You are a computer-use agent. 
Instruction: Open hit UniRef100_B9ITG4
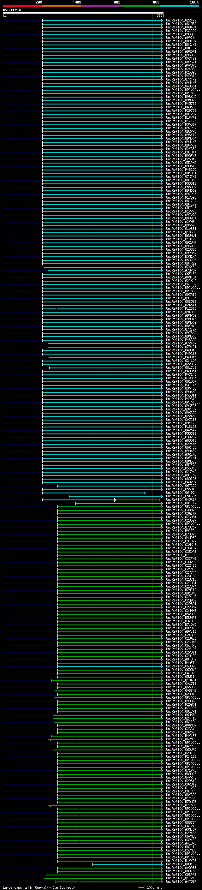click(x=181, y=531)
